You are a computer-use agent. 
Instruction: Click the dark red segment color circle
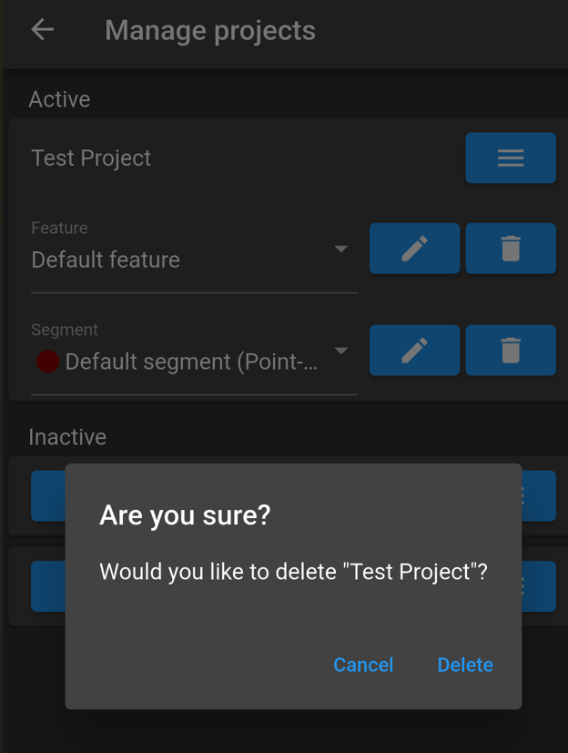[x=47, y=361]
